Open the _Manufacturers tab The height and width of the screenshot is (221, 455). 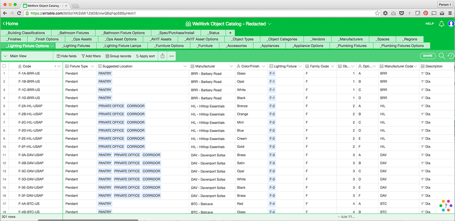coord(351,39)
